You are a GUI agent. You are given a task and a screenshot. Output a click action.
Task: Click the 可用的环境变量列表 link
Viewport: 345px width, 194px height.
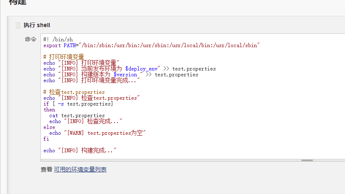[x=80, y=169]
